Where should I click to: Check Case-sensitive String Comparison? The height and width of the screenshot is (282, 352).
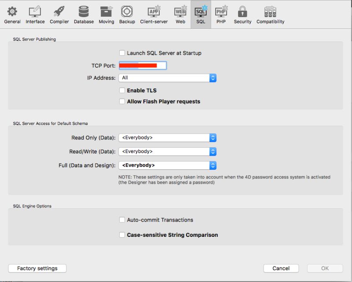tap(122, 235)
